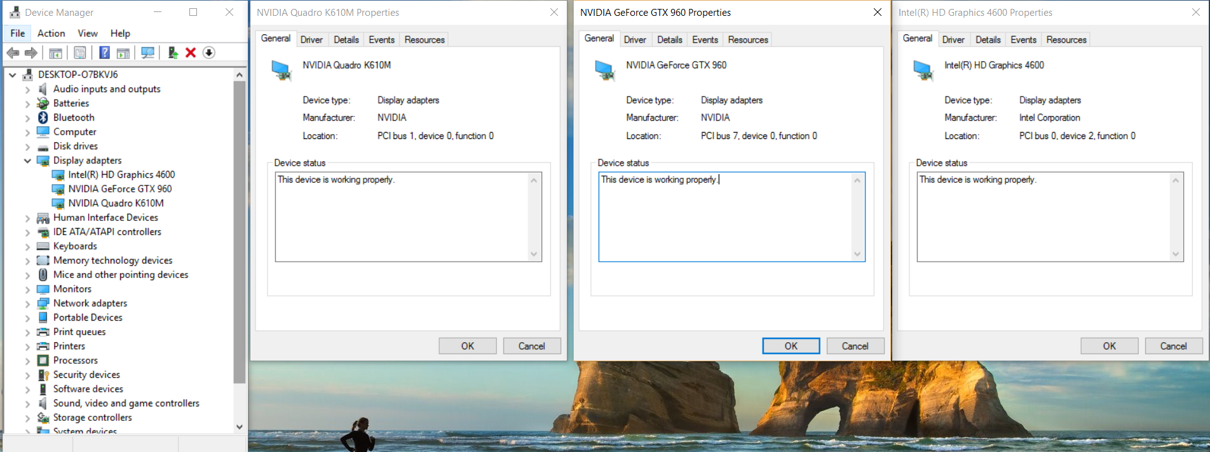The height and width of the screenshot is (452, 1210).
Task: Select NVIDIA GeForce GTX 960 in device tree
Action: tap(120, 189)
